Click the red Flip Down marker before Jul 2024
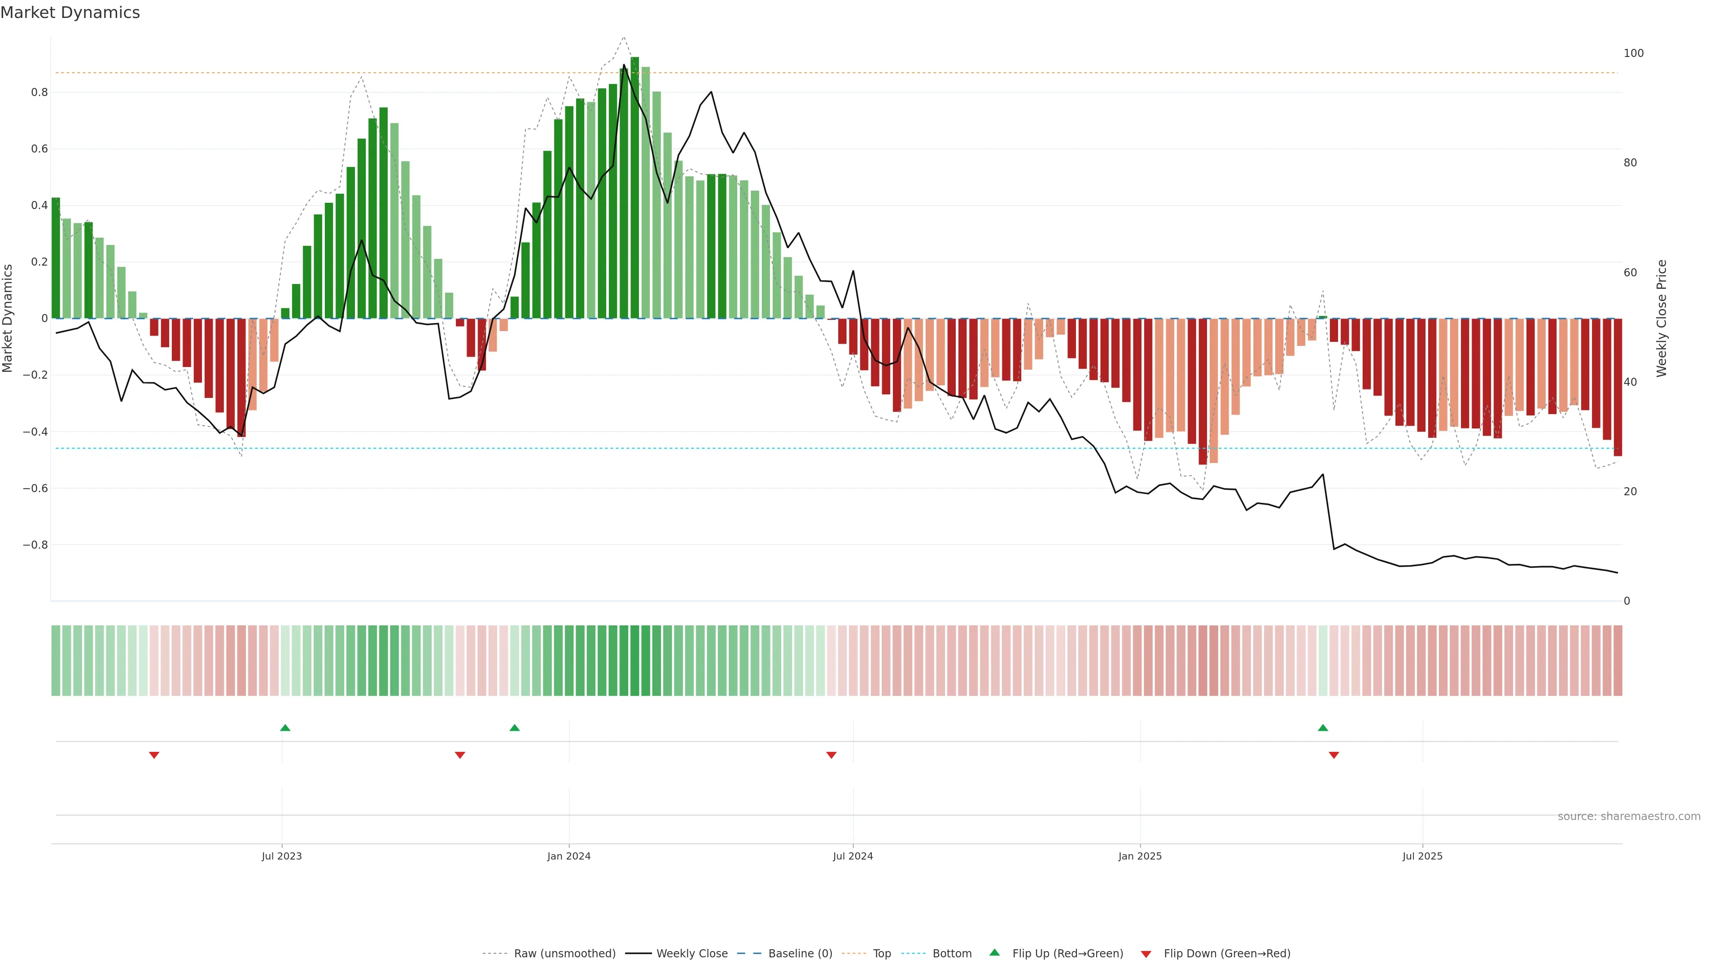 tap(831, 755)
